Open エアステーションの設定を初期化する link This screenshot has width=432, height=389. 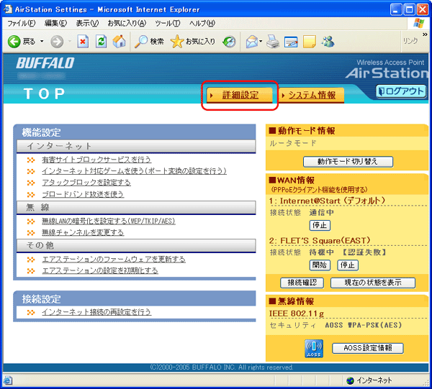click(100, 270)
